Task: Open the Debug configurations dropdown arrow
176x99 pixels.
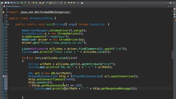Action: (20, 3)
